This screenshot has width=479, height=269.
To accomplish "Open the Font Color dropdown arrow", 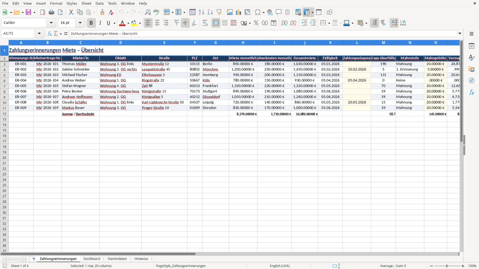I will click(x=128, y=24).
